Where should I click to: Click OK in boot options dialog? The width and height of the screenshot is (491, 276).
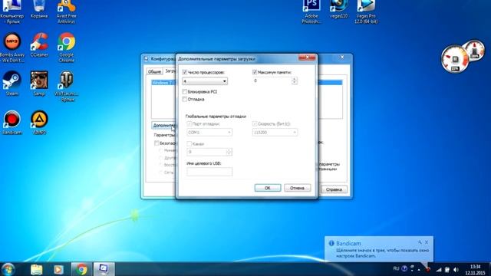point(268,188)
